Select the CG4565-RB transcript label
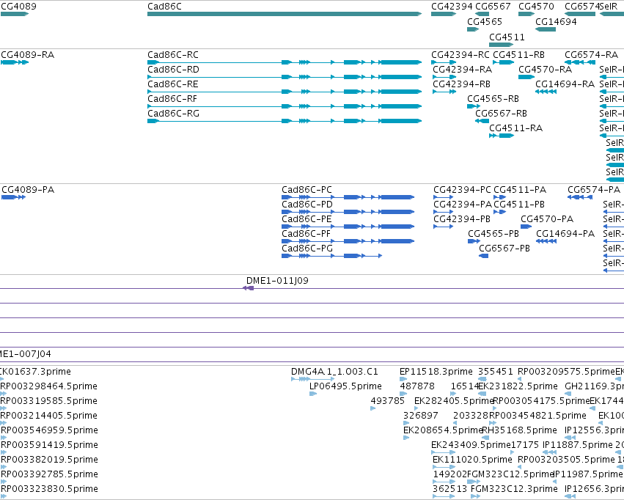 (x=493, y=99)
